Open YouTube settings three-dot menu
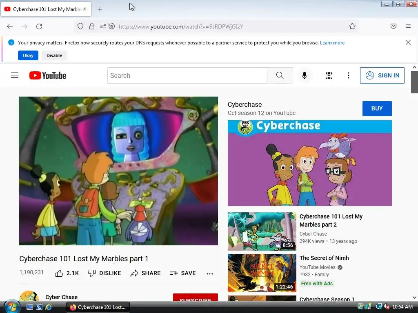The height and width of the screenshot is (313, 418). point(349,75)
